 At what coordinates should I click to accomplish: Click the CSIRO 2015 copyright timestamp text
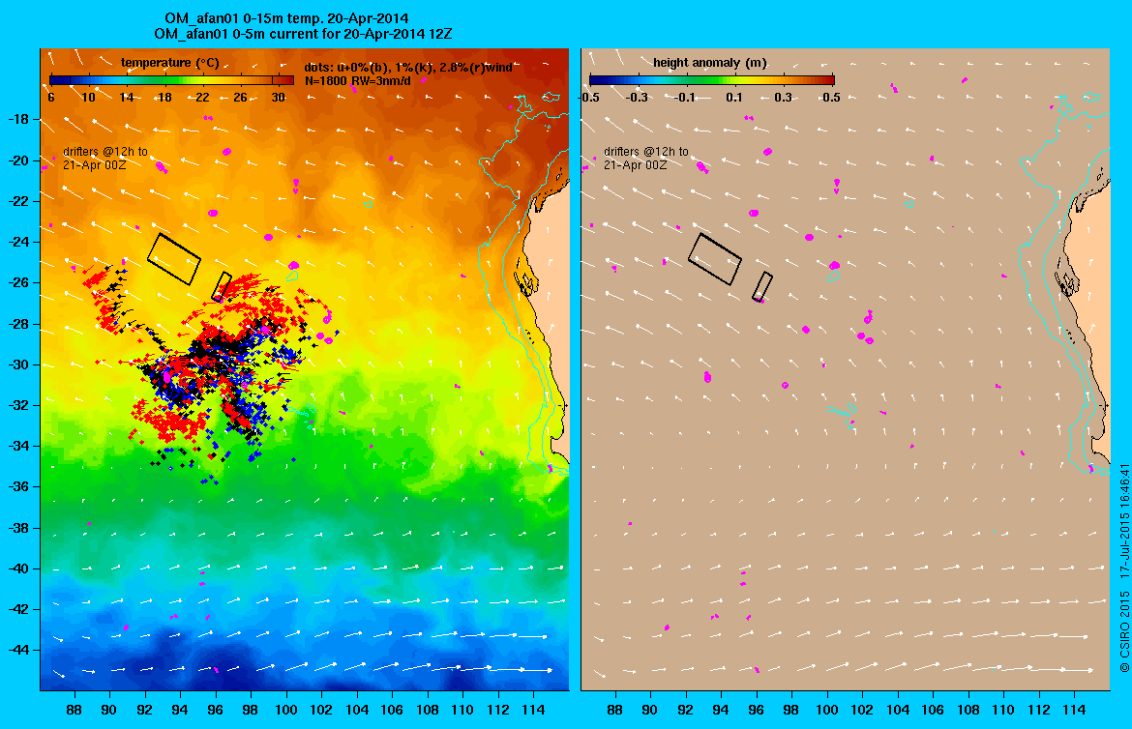(x=1124, y=569)
